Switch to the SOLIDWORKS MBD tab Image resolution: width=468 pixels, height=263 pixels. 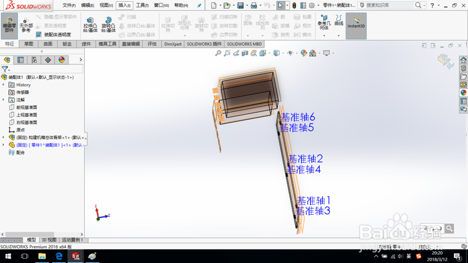[244, 44]
